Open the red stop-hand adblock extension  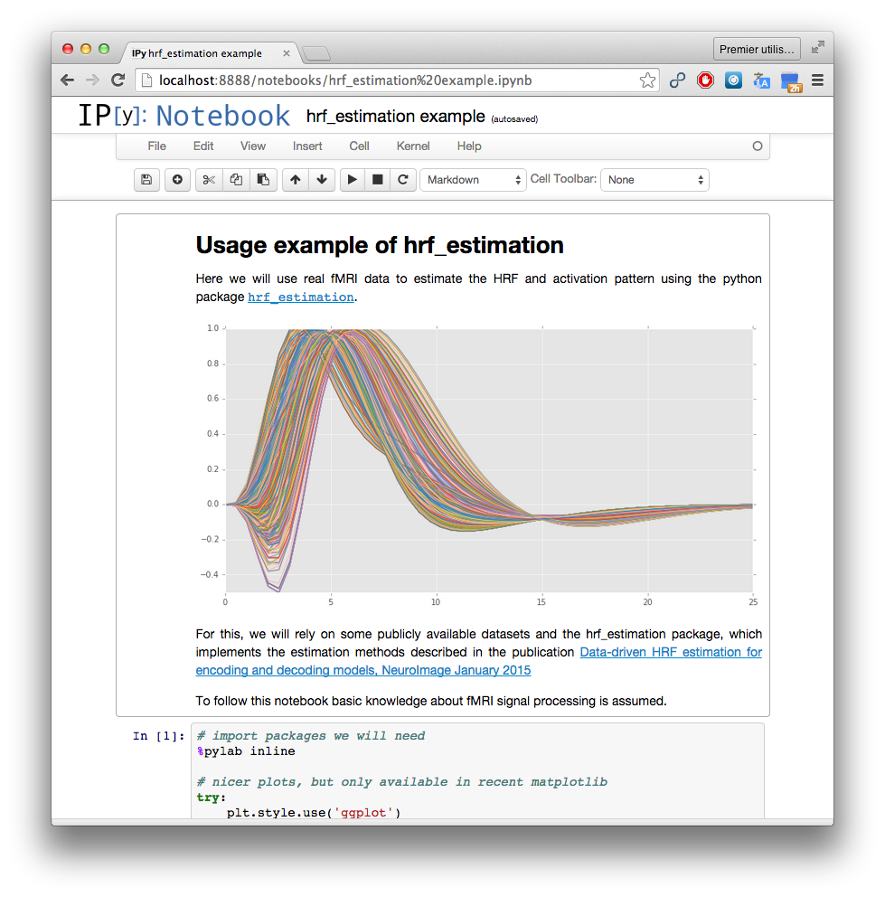[x=705, y=80]
